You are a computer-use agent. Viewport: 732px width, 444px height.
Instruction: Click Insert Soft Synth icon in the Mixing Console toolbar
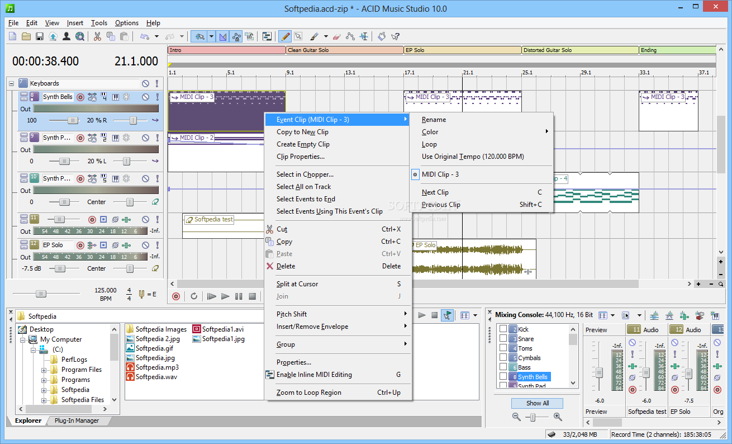click(714, 315)
